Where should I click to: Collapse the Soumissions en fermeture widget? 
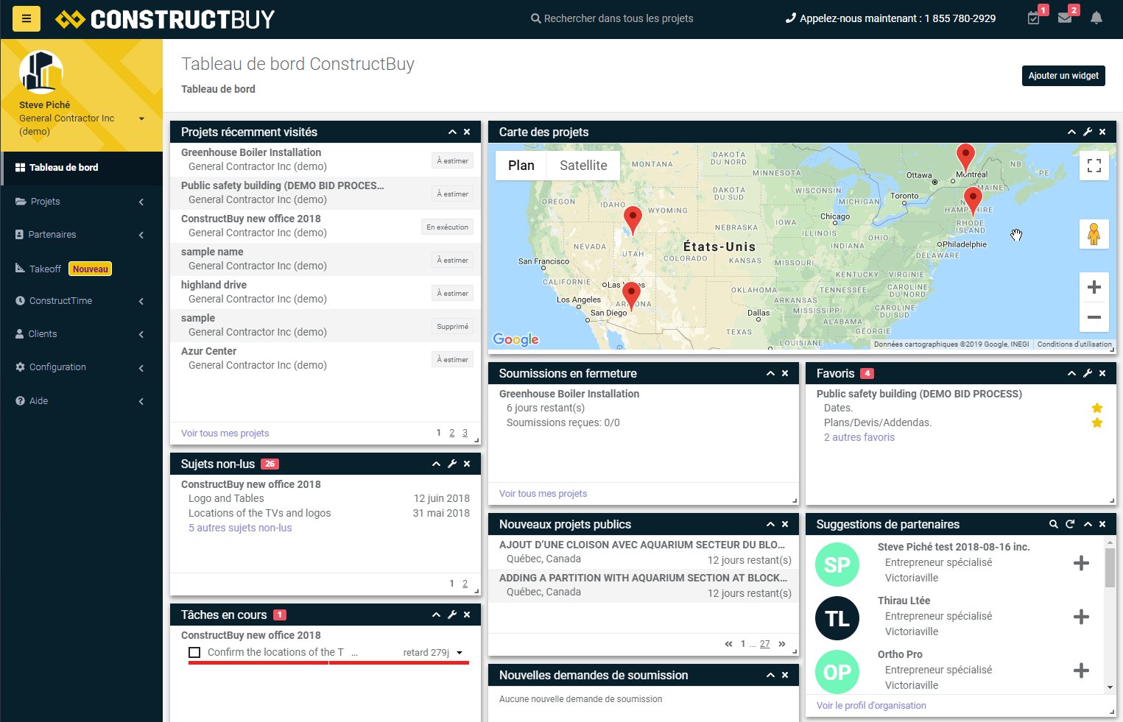770,373
